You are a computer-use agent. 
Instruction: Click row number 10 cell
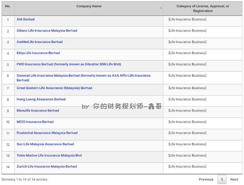[x=8, y=123]
